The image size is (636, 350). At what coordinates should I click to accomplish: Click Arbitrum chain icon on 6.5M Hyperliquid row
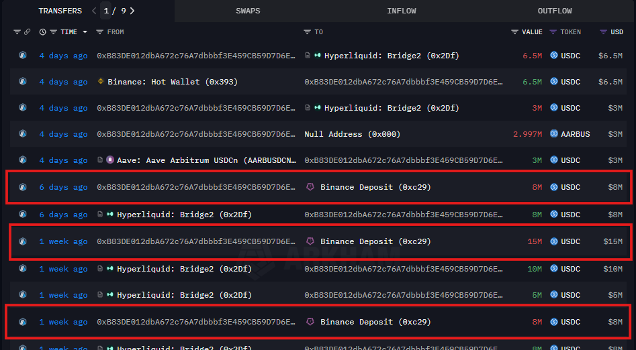tap(23, 55)
